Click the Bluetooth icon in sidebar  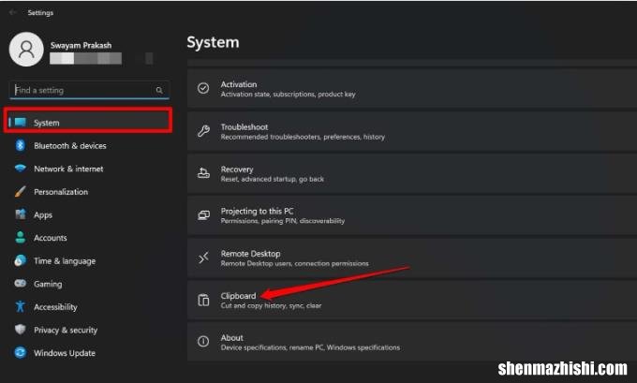point(20,145)
